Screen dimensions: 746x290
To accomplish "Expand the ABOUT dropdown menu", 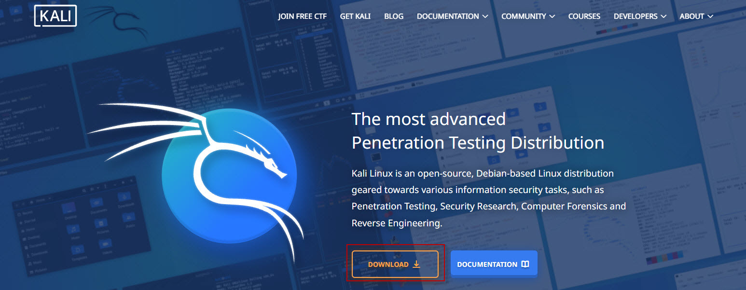I will click(x=696, y=16).
